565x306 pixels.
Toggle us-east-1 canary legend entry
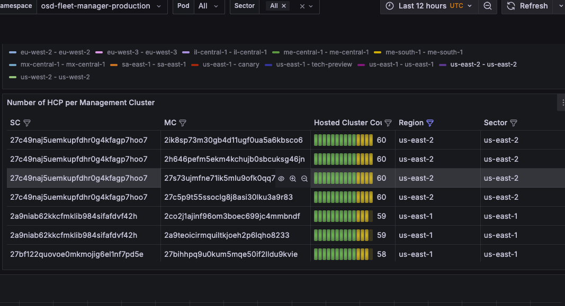(230, 64)
